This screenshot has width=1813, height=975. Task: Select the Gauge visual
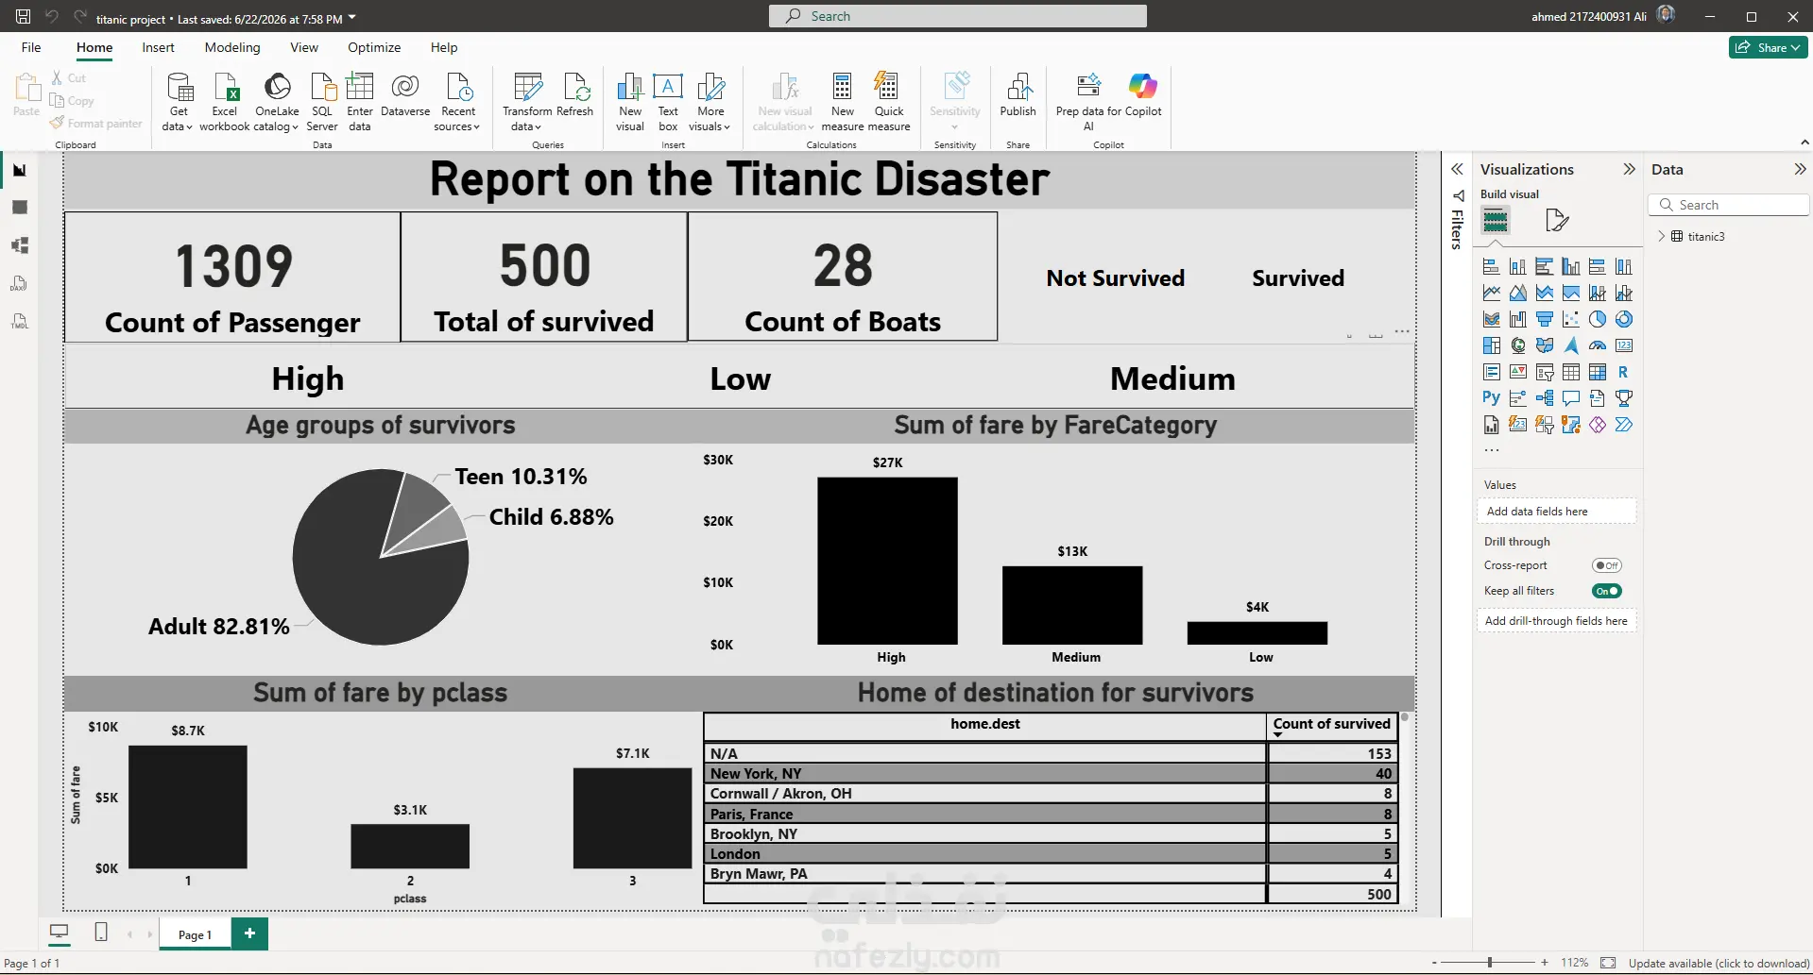click(1598, 345)
